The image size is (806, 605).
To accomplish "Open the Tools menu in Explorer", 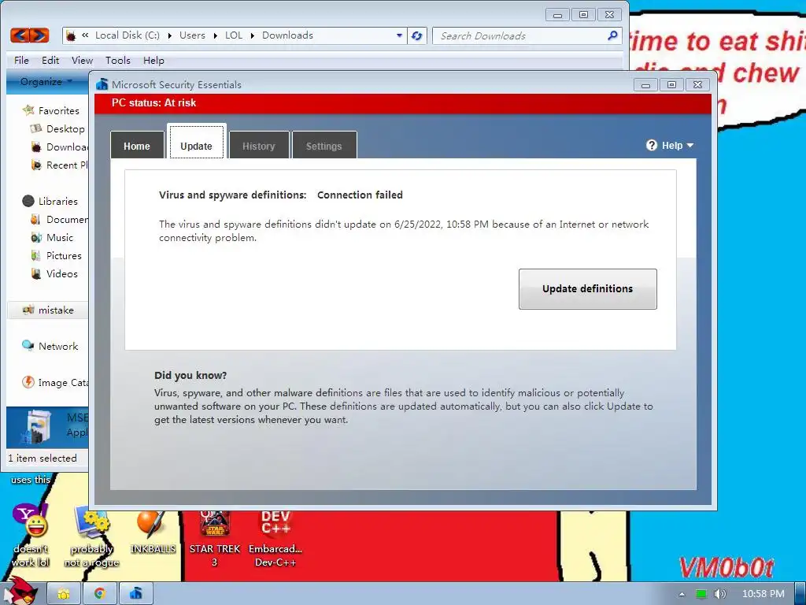I will point(118,60).
